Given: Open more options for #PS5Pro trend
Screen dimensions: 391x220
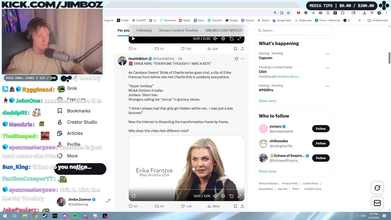Looking at the screenshot, I should (327, 86).
